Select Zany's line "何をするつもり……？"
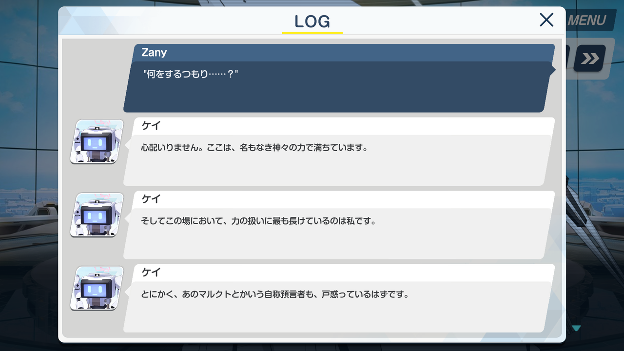The height and width of the screenshot is (351, 624). (191, 75)
